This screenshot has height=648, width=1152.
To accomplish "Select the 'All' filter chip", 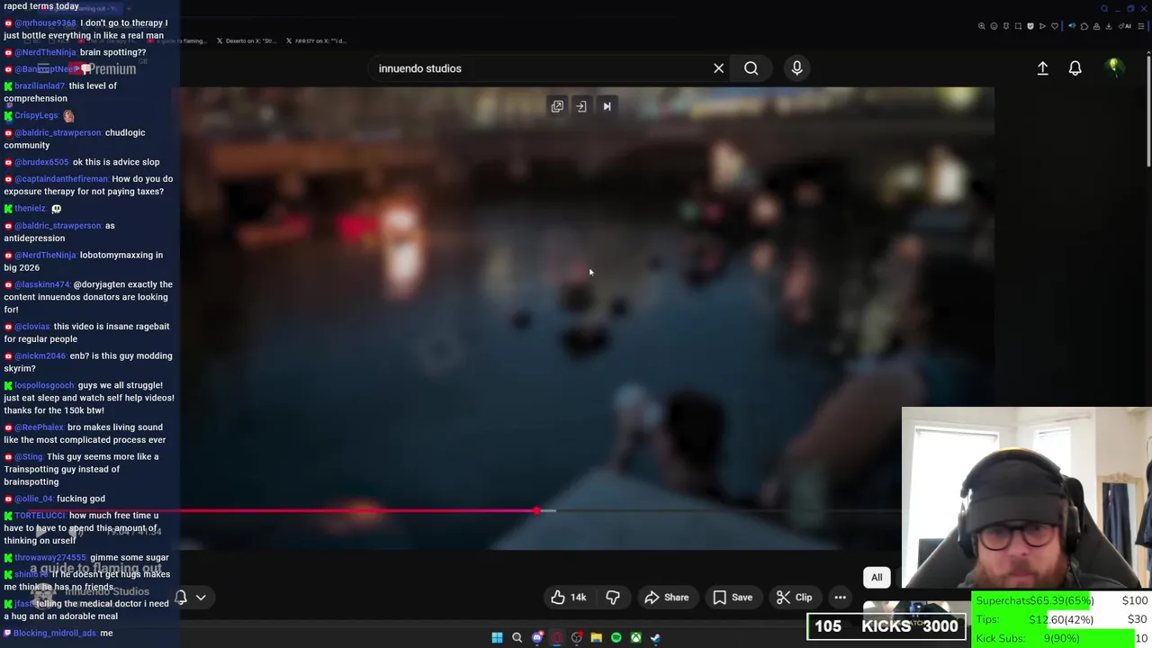I will (x=877, y=578).
